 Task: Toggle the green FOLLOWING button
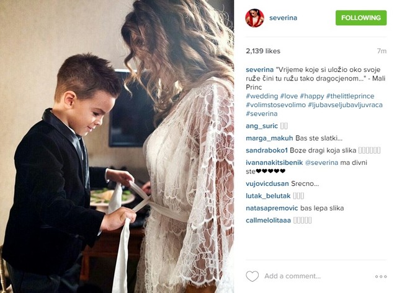pyautogui.click(x=361, y=18)
